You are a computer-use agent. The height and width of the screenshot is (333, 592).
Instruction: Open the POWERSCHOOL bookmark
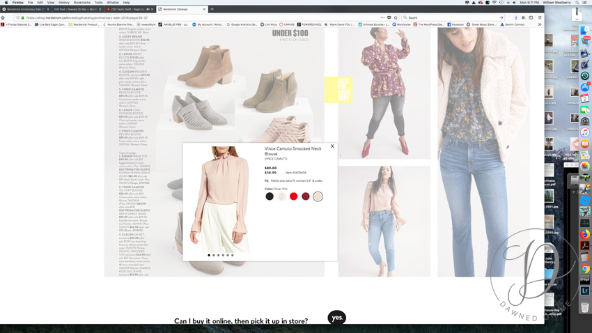click(309, 24)
